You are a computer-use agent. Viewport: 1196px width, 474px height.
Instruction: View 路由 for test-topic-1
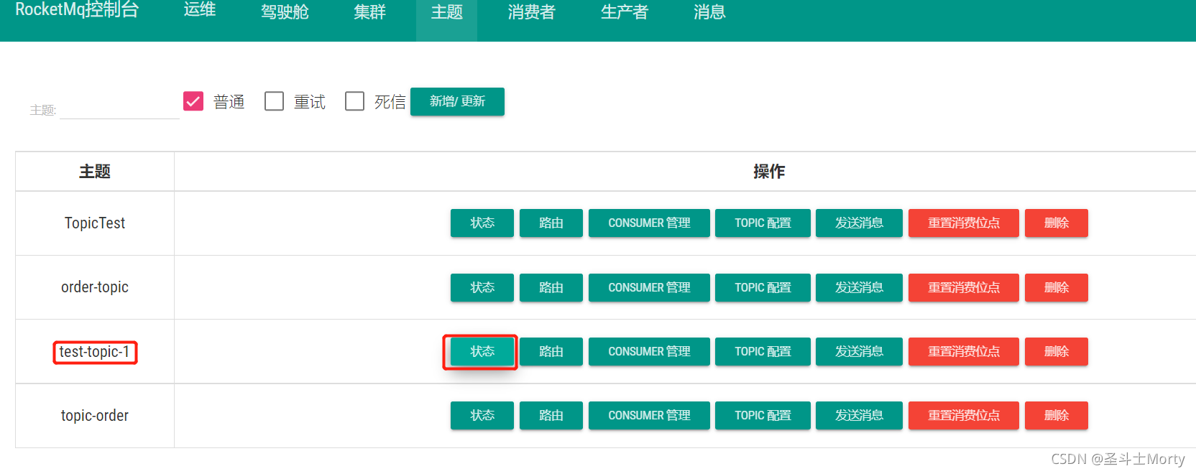point(551,351)
